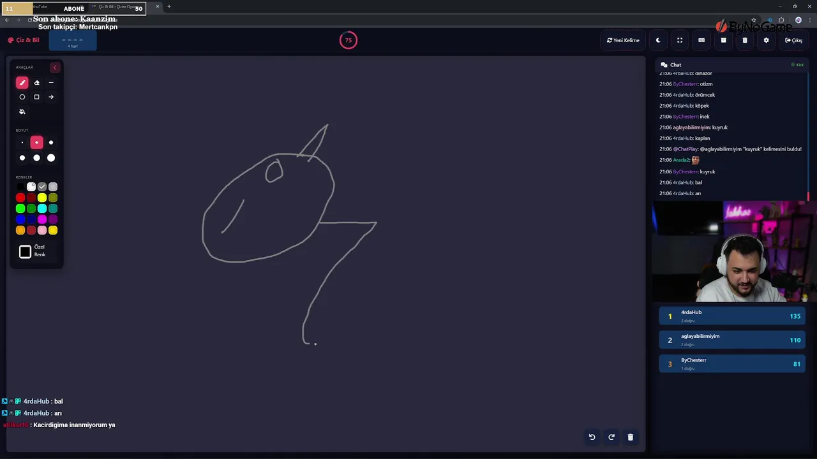The height and width of the screenshot is (459, 817).
Task: Bookmark page with star icon
Action: [x=754, y=20]
